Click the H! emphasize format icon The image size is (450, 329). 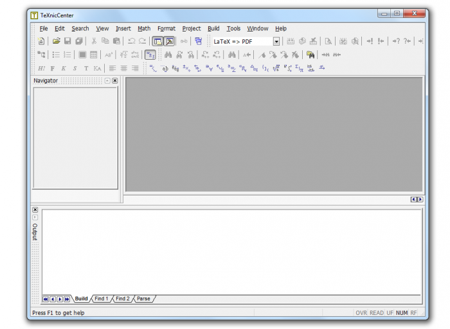(x=42, y=68)
